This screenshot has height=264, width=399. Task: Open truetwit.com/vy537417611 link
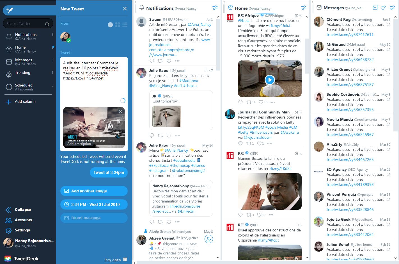(x=350, y=35)
